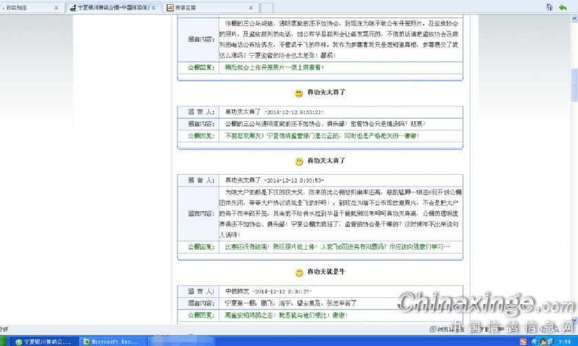This screenshot has width=578, height=346.
Task: Switch to the 赛事直播 browser tab
Action: pyautogui.click(x=200, y=8)
